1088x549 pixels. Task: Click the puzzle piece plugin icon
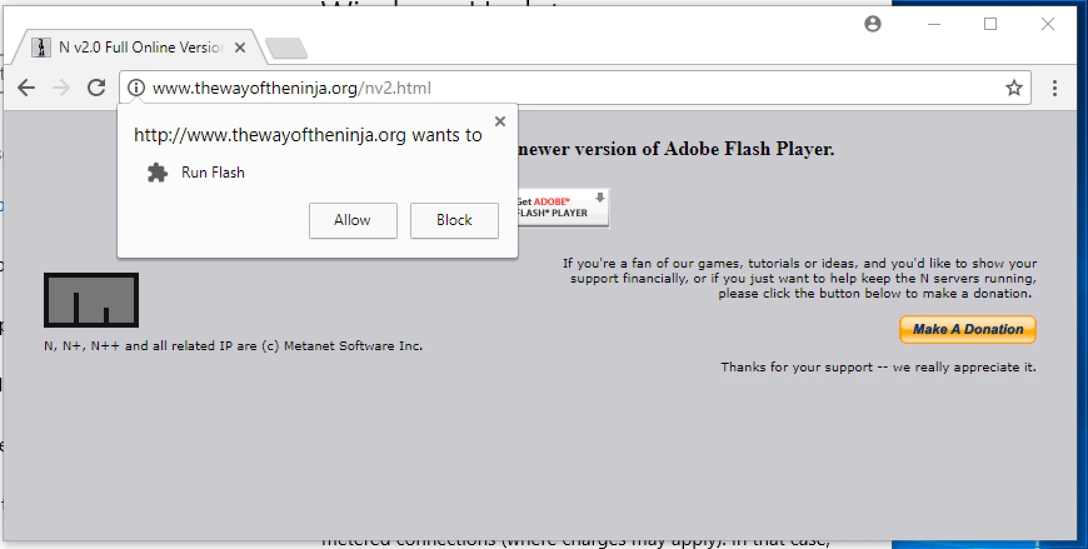pos(158,173)
